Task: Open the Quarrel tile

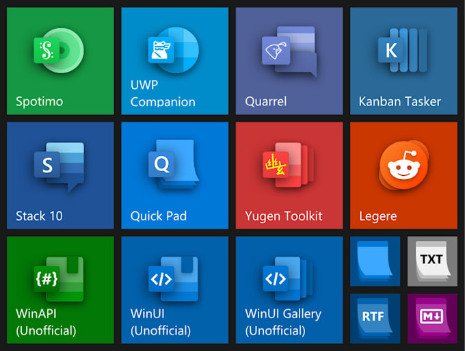Action: coord(289,61)
